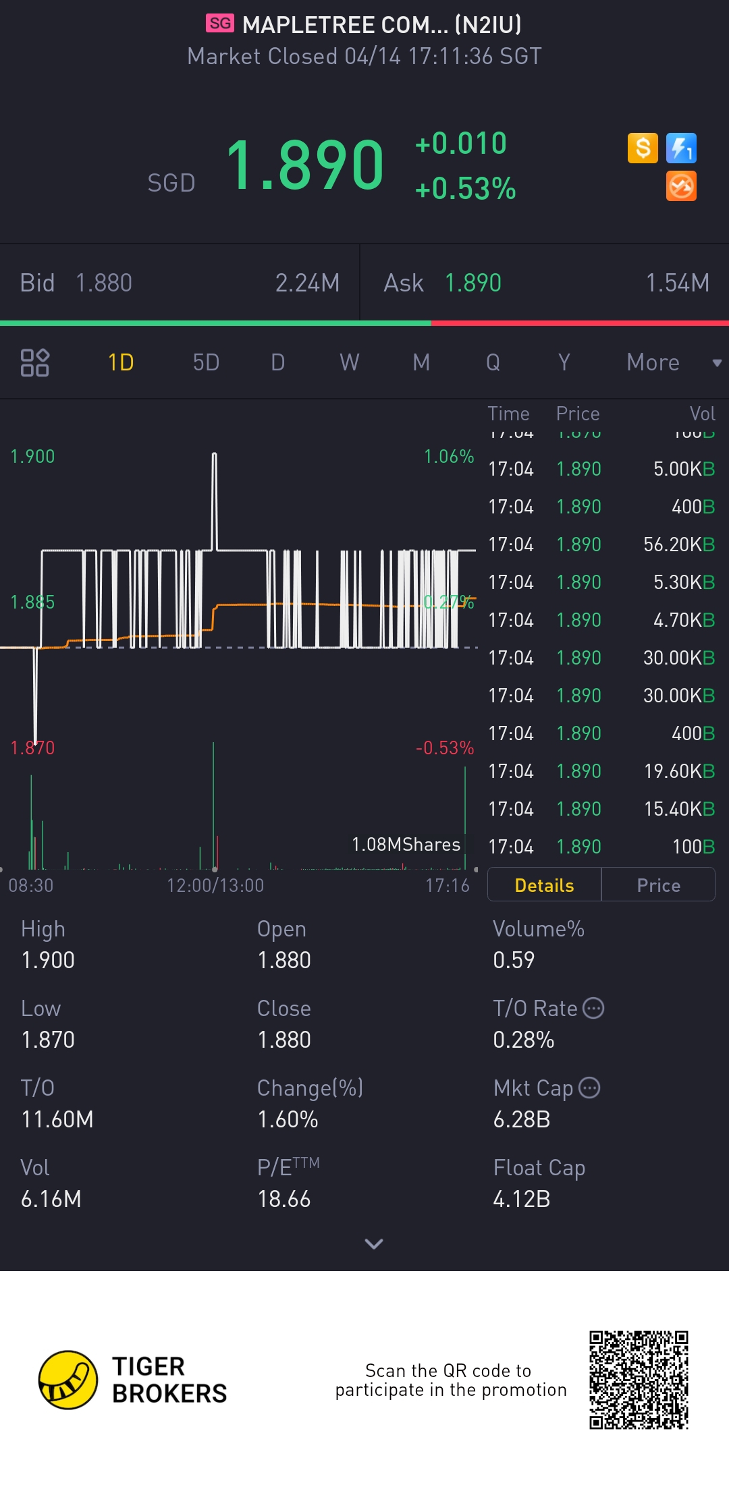
Task: Tap the QR code image
Action: [639, 1380]
